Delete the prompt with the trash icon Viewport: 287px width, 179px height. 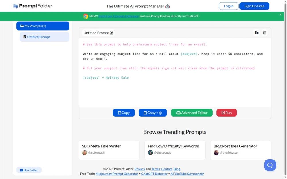[265, 33]
